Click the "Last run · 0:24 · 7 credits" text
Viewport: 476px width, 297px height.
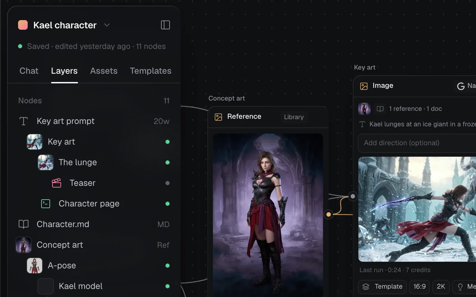coord(395,270)
